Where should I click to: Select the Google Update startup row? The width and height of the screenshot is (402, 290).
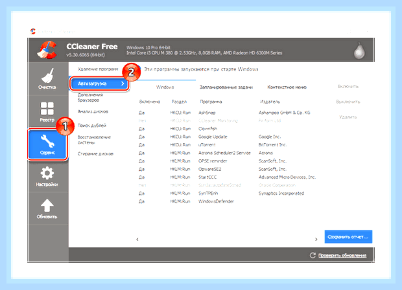tap(227, 137)
